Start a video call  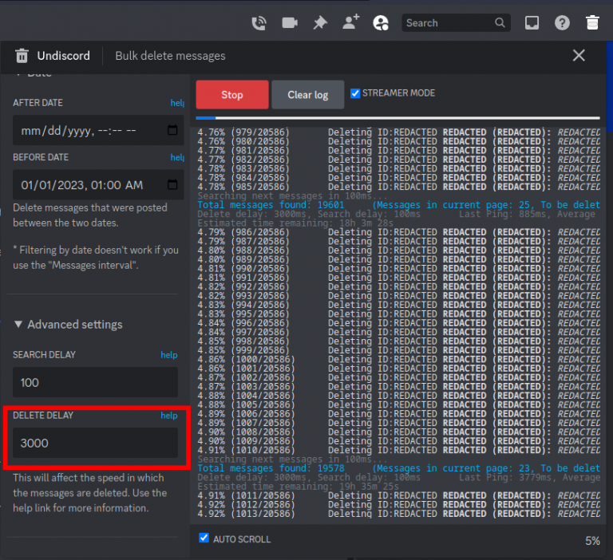(290, 22)
